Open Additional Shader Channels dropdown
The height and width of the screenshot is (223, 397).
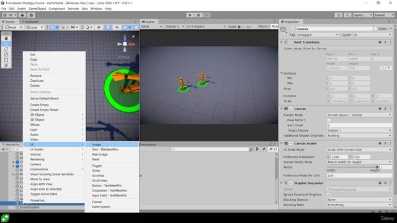[359, 136]
